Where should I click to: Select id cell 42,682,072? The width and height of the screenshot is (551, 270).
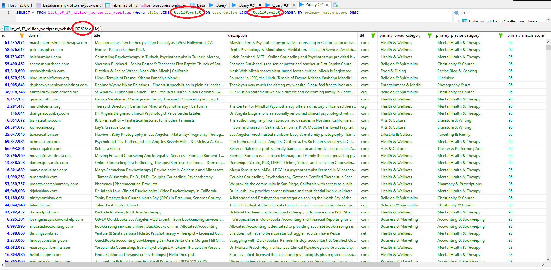(x=15, y=248)
